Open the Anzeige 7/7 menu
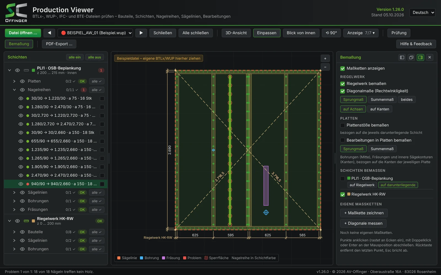441x275 pixels. point(361,33)
